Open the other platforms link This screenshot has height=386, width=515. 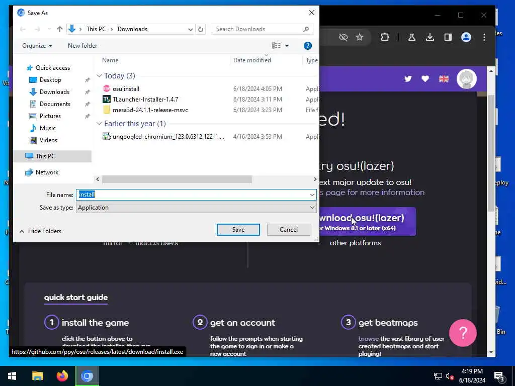356,243
